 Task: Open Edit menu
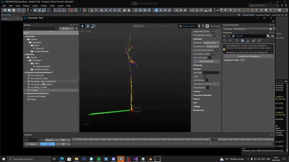tap(10, 6)
